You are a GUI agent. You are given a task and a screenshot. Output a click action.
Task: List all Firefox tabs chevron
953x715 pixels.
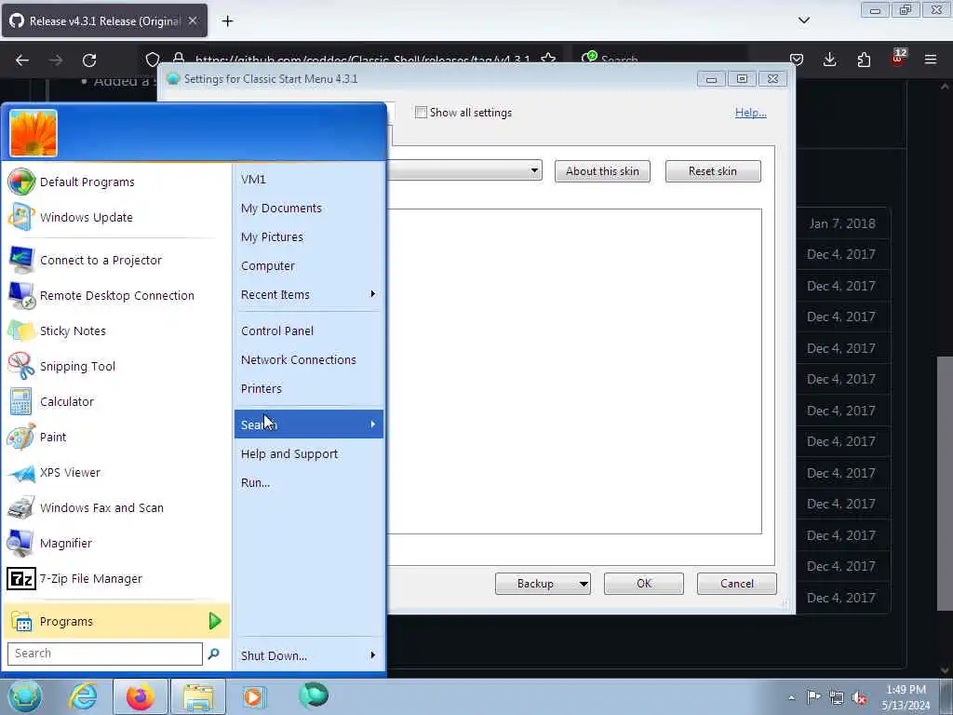tap(803, 20)
